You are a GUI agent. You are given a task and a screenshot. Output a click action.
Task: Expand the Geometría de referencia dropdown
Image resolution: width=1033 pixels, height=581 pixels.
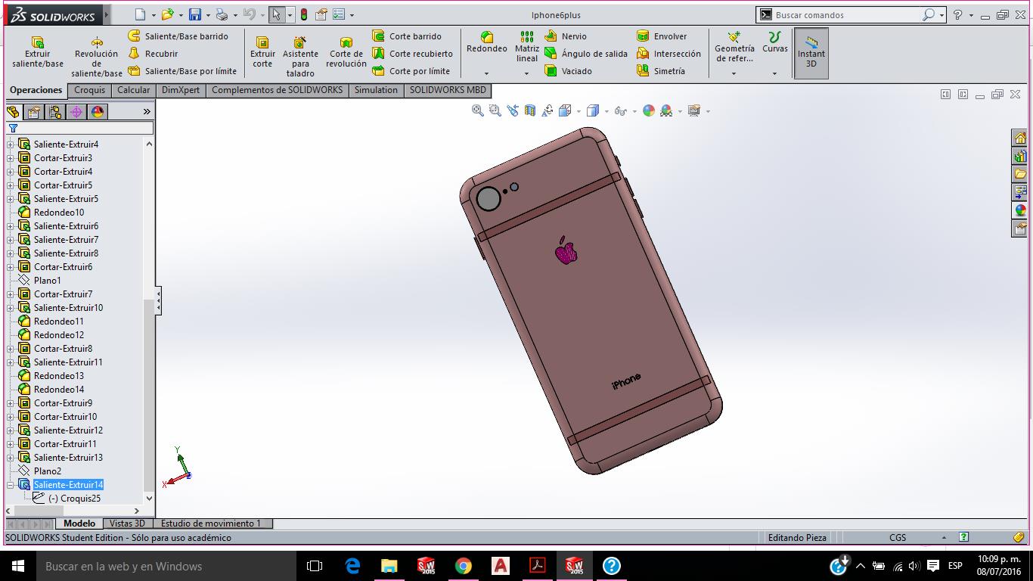pos(734,73)
